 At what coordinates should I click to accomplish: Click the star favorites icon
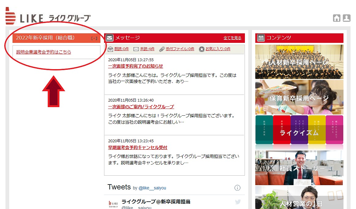(x=202, y=49)
